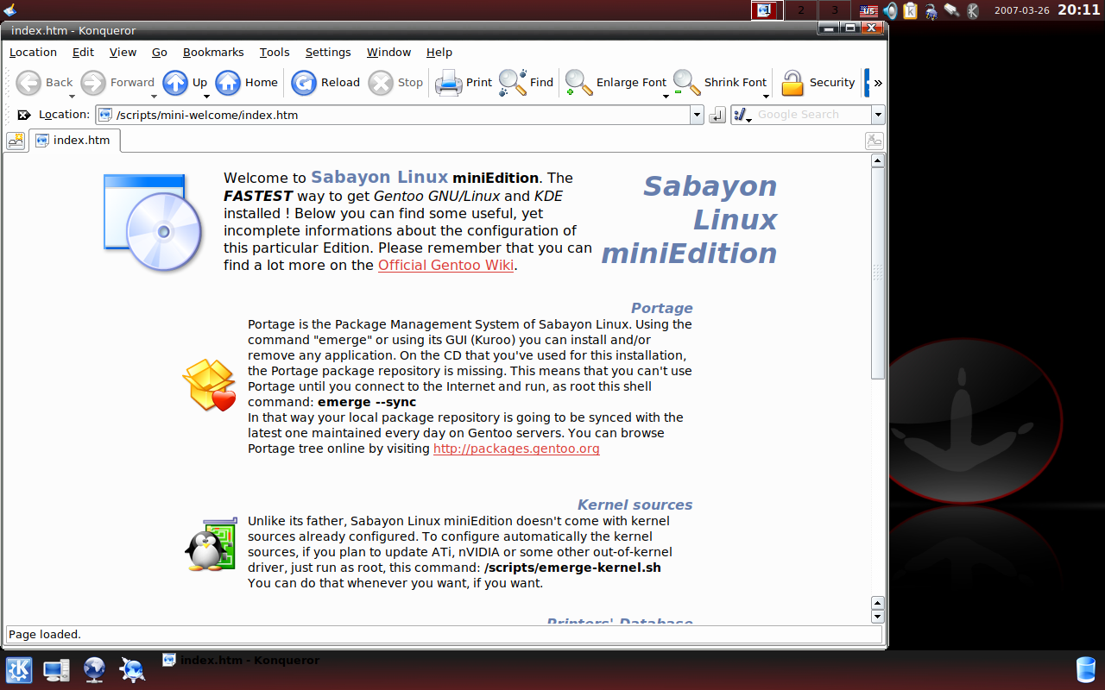Open Klipper clipboard tray icon
This screenshot has width=1105, height=690.
[x=910, y=10]
